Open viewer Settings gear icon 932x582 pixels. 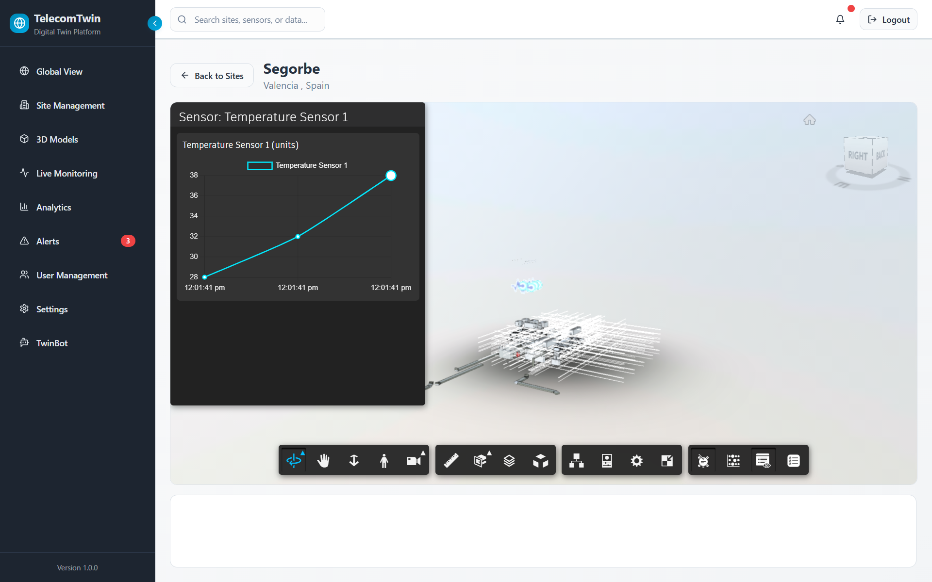(636, 460)
